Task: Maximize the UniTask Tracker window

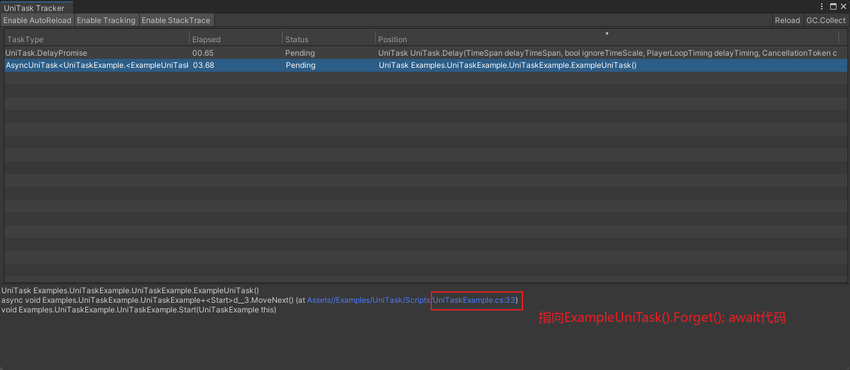Action: (x=833, y=6)
